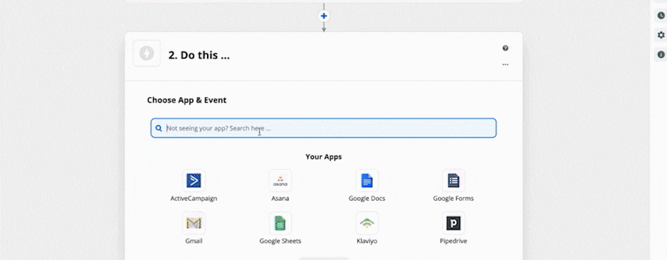Click the blue plus add-step button

[x=324, y=16]
